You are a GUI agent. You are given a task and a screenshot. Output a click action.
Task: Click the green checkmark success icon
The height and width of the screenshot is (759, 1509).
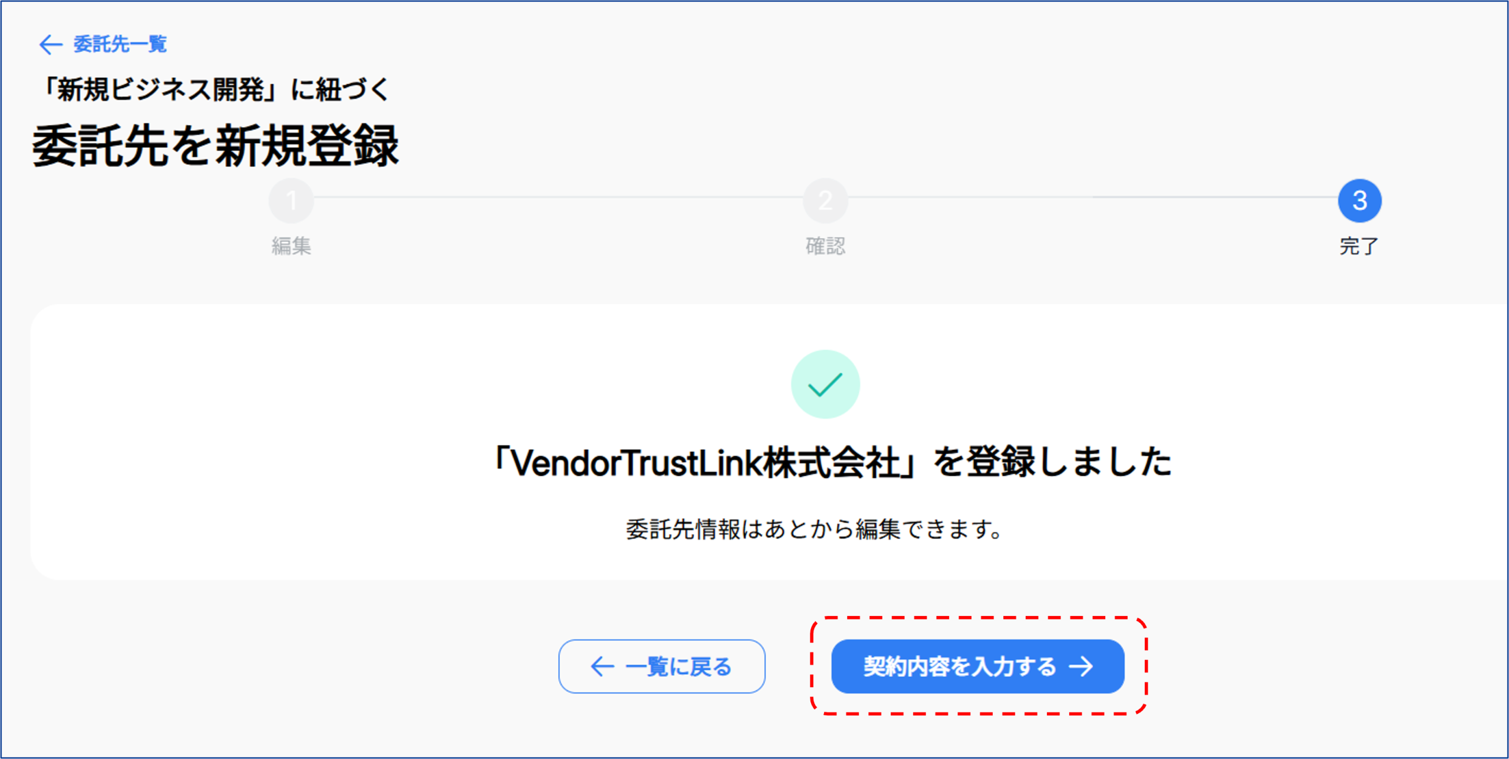825,385
